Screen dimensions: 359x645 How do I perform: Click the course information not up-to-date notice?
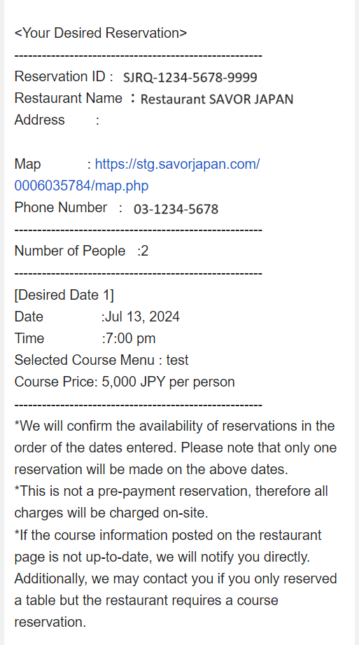176,578
